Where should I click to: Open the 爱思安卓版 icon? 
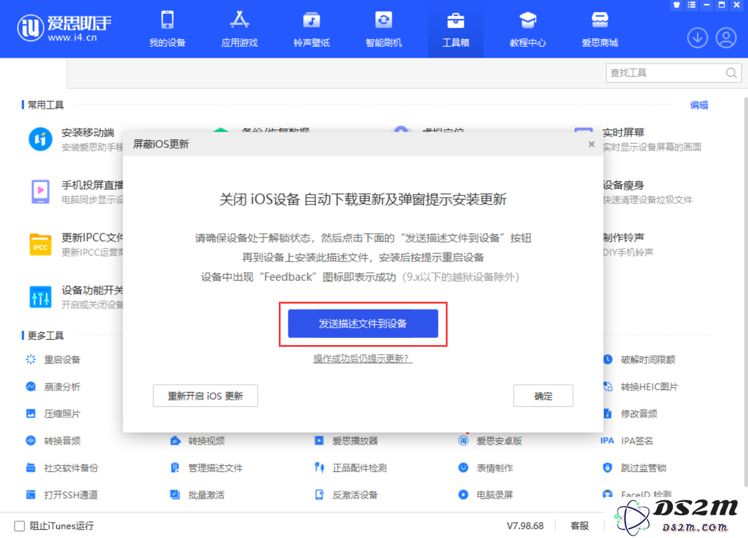point(463,441)
